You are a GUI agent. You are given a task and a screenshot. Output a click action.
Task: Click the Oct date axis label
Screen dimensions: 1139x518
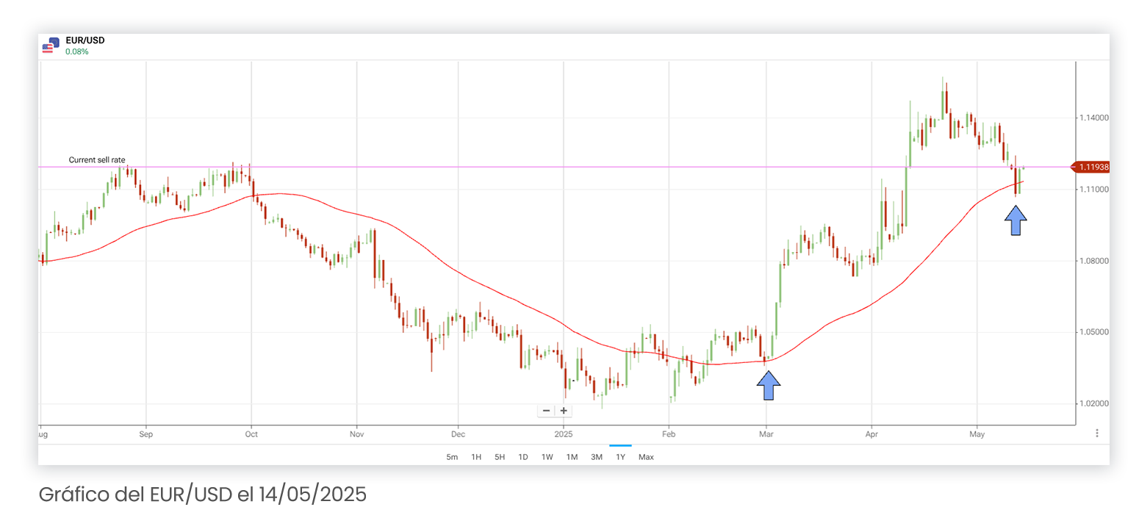pos(251,434)
